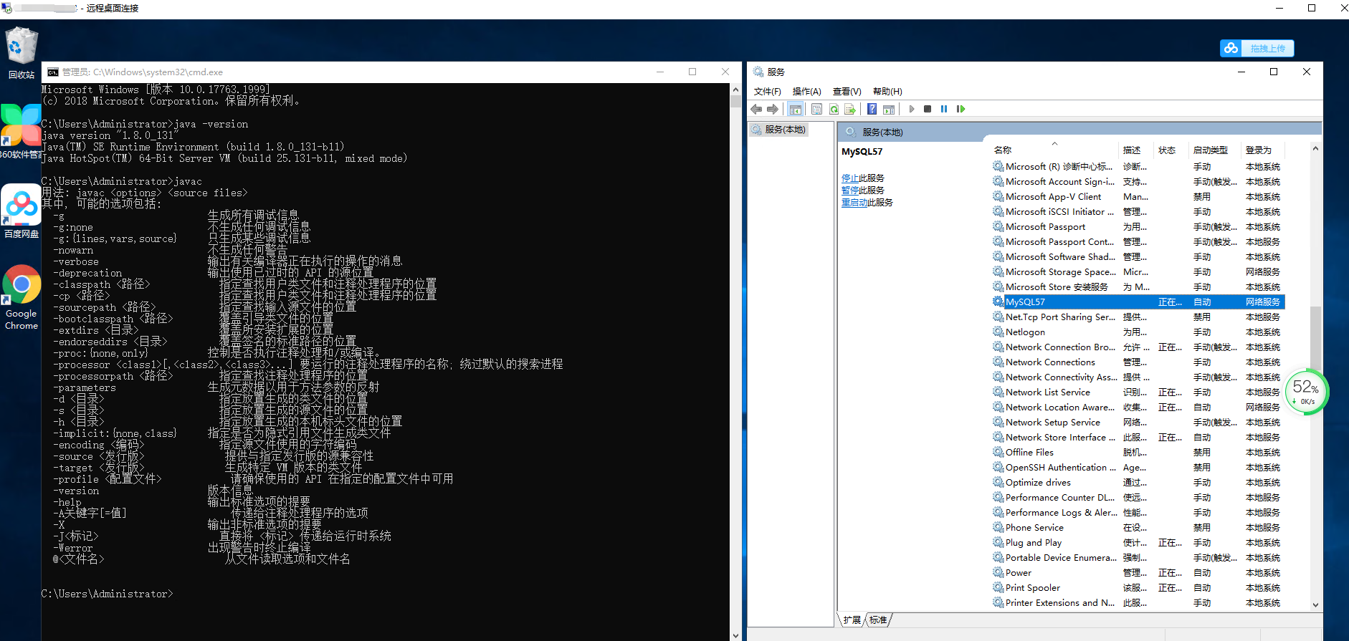Click the cmd window scrollbar up arrow
Image resolution: width=1349 pixels, height=641 pixels.
[x=735, y=90]
